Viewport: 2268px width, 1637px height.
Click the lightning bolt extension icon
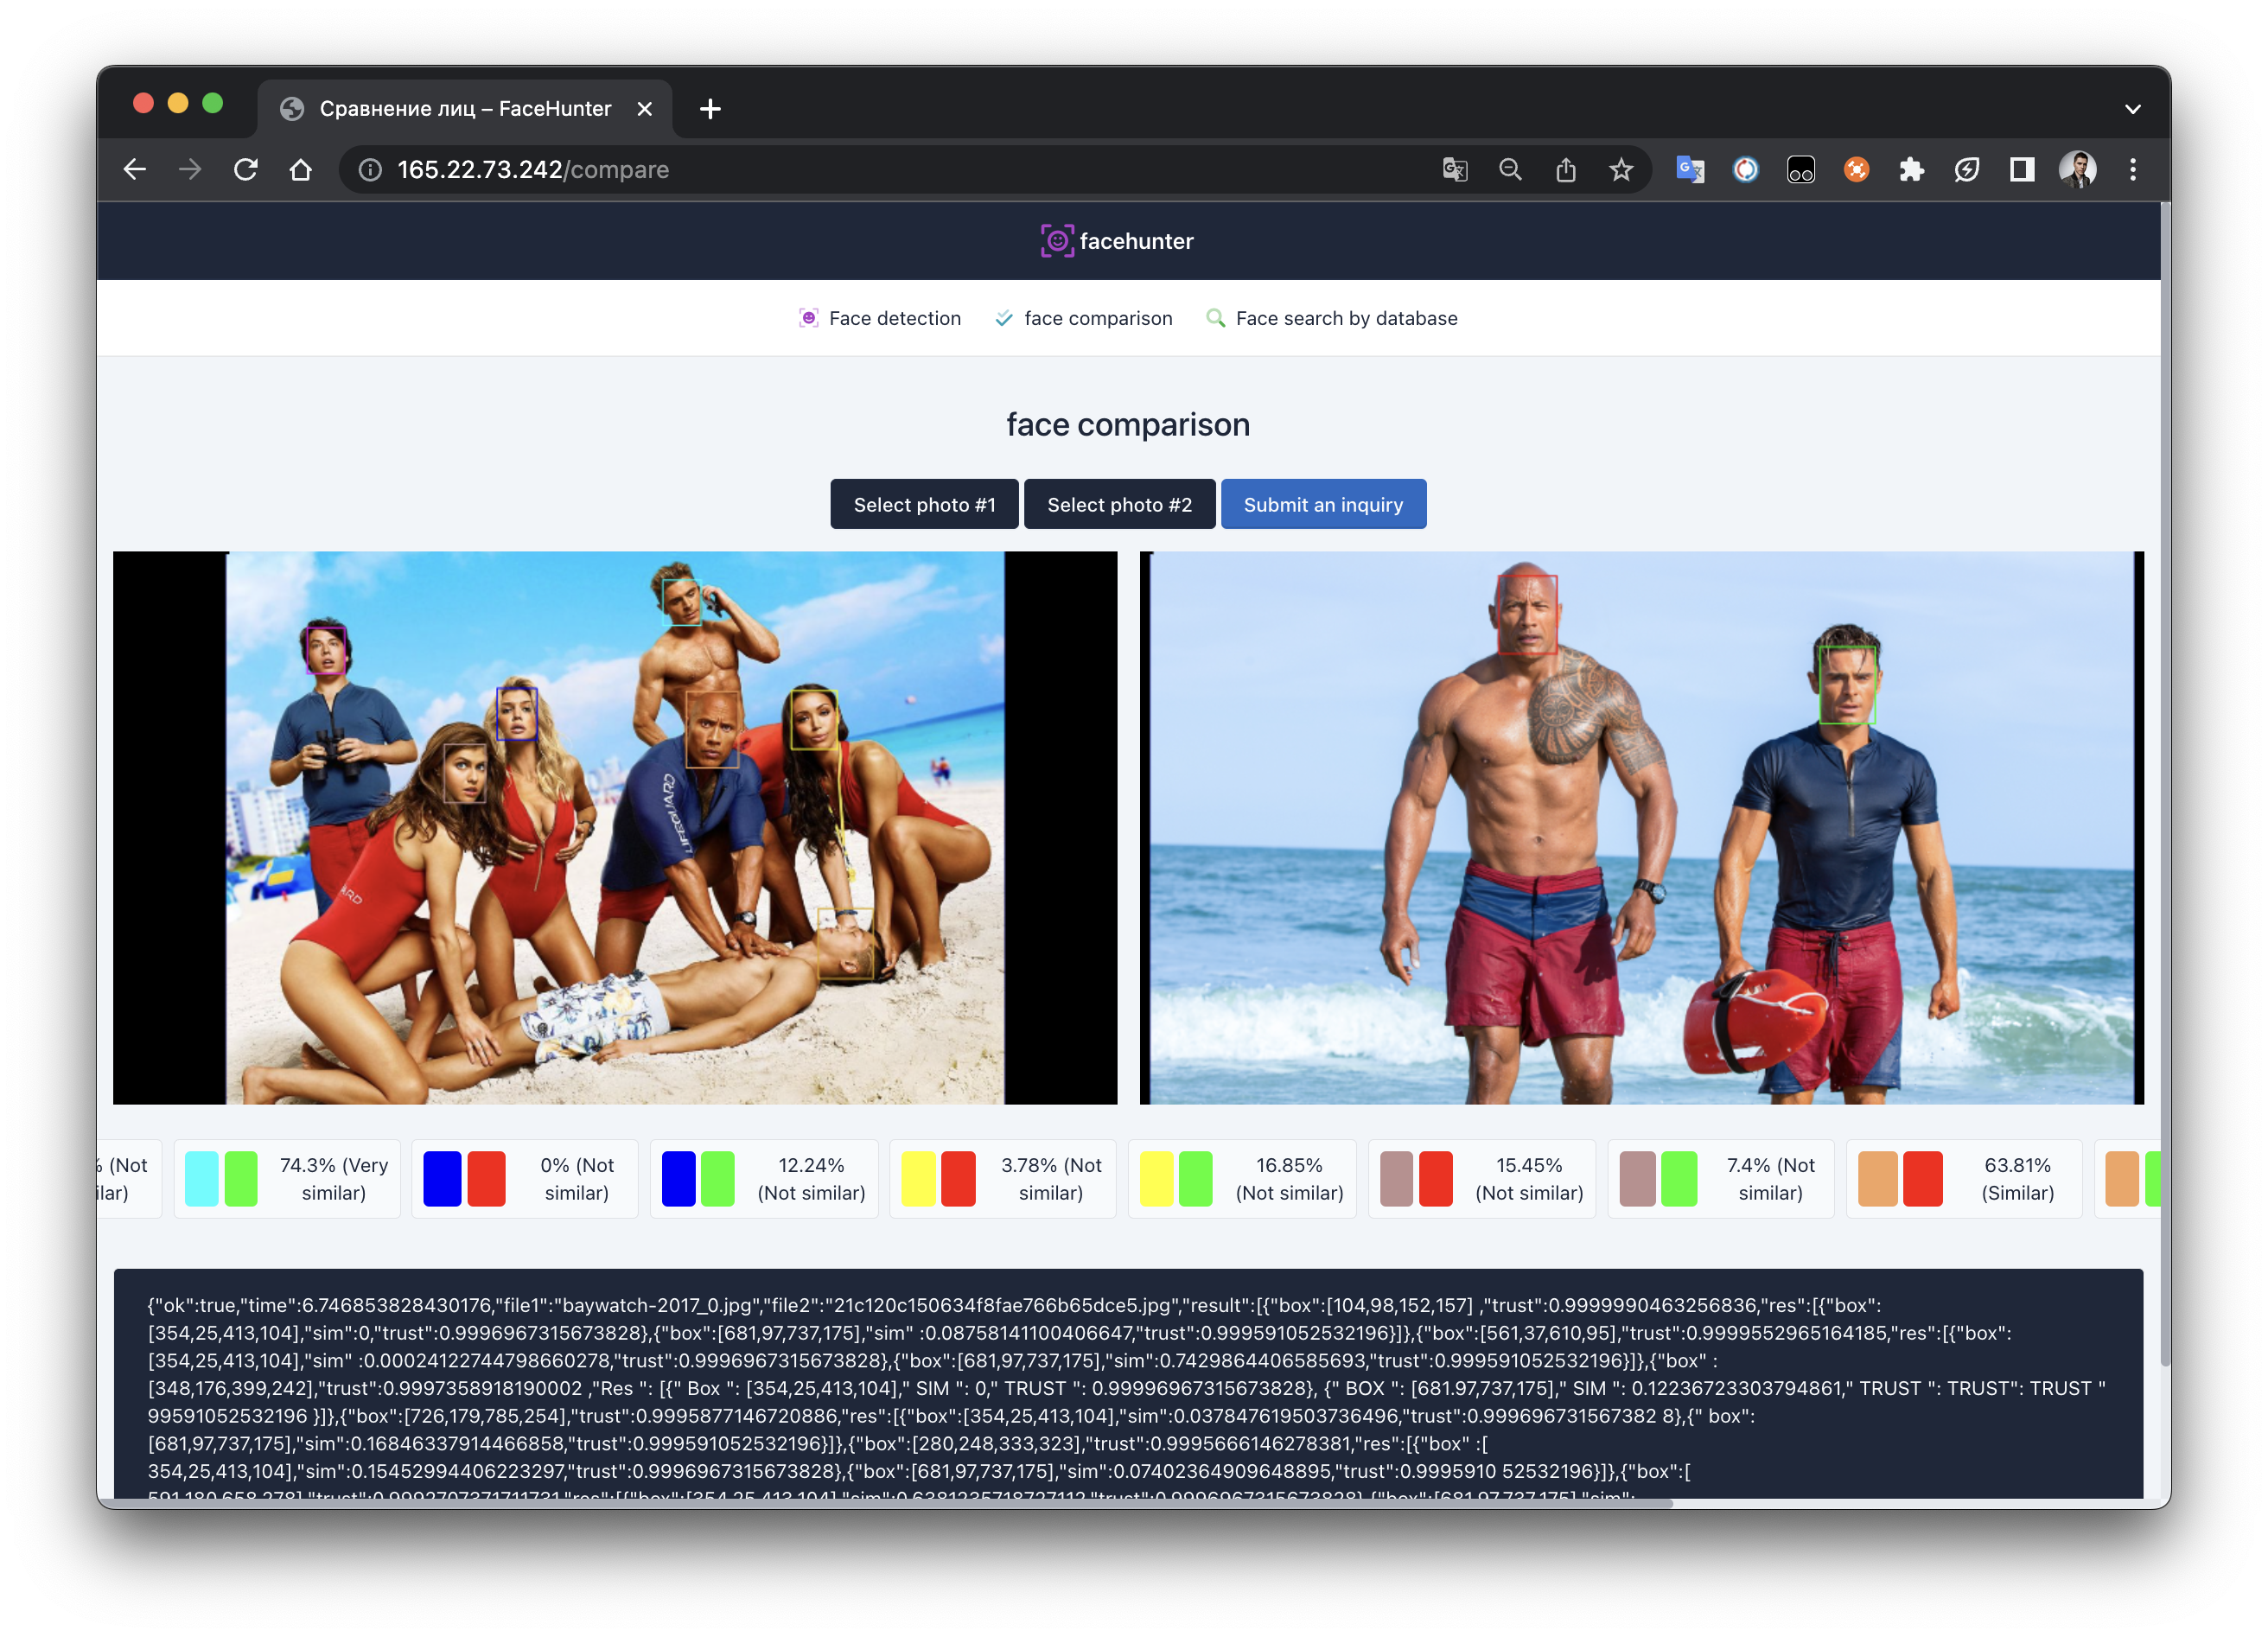pyautogui.click(x=1967, y=170)
